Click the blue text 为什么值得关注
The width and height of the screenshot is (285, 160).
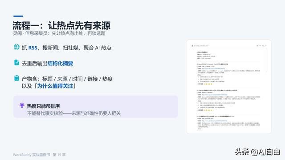[x=55, y=86]
